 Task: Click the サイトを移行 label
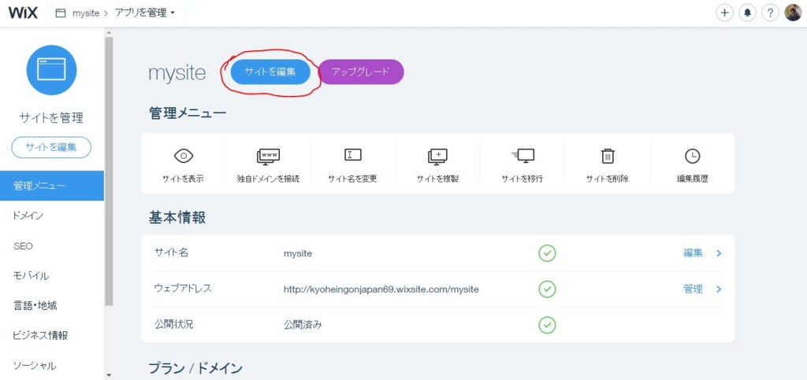click(523, 179)
